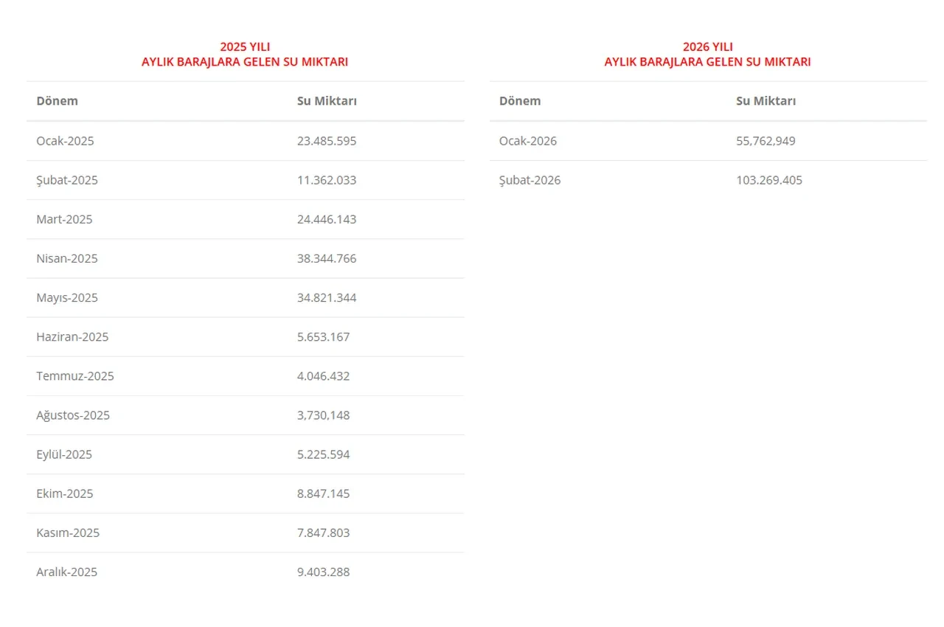The image size is (944, 627).
Task: Select the Mayıs-2025 period cell
Action: [67, 298]
